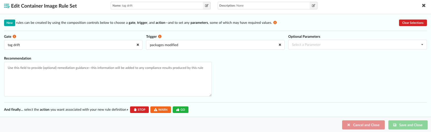The image size is (431, 132).
Task: Click Cancel and Close
Action: coord(363,125)
